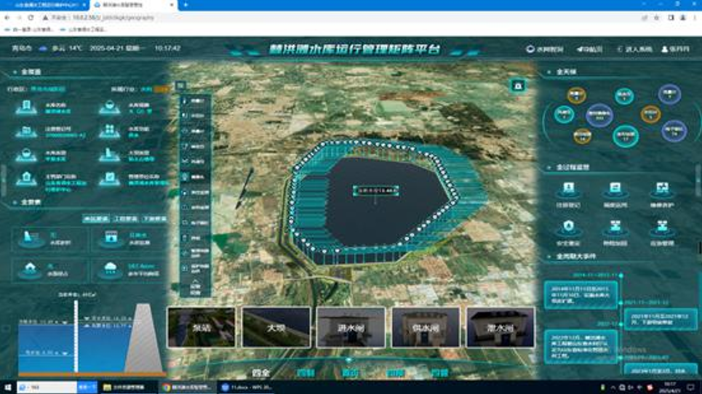Image resolution: width=702 pixels, height=394 pixels.
Task: Click the camera icon at map top-right
Action: [518, 85]
